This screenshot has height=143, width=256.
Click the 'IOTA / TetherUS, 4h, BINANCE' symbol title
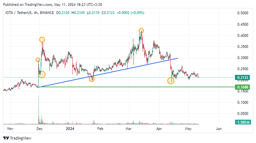click(x=30, y=13)
